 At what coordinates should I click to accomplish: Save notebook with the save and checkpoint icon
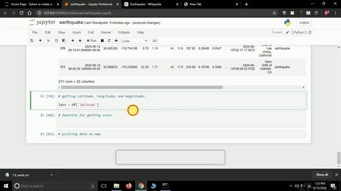click(x=32, y=41)
